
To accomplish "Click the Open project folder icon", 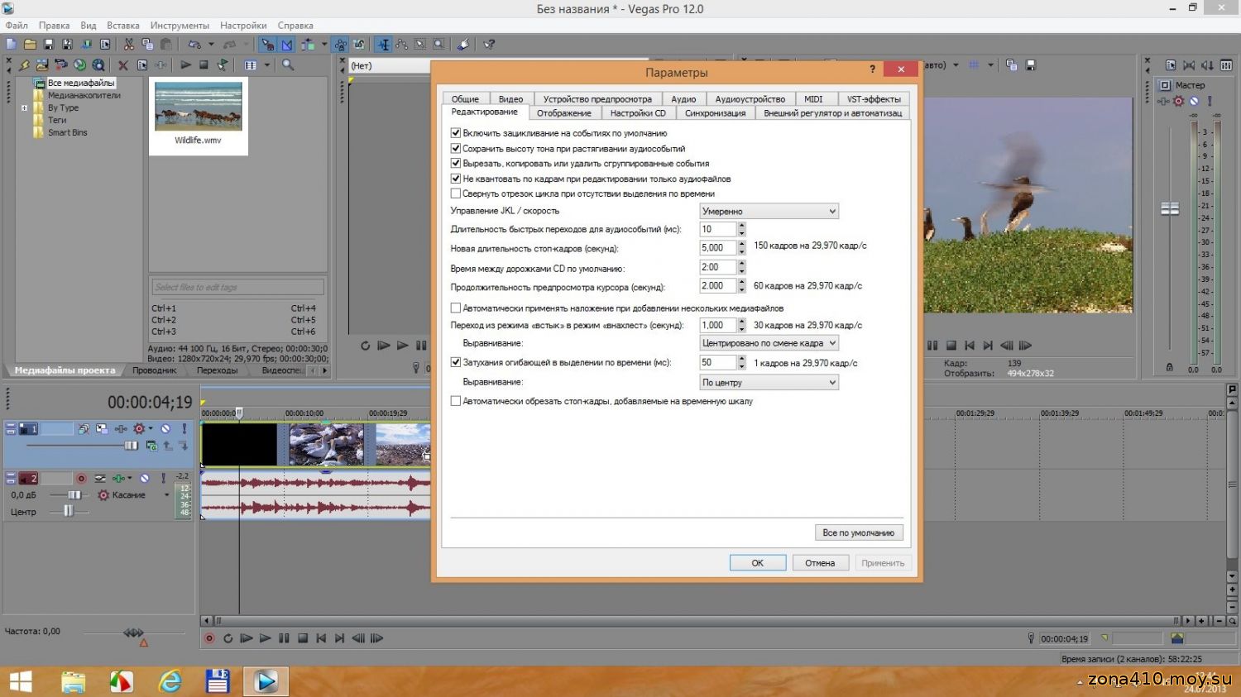I will (x=30, y=45).
